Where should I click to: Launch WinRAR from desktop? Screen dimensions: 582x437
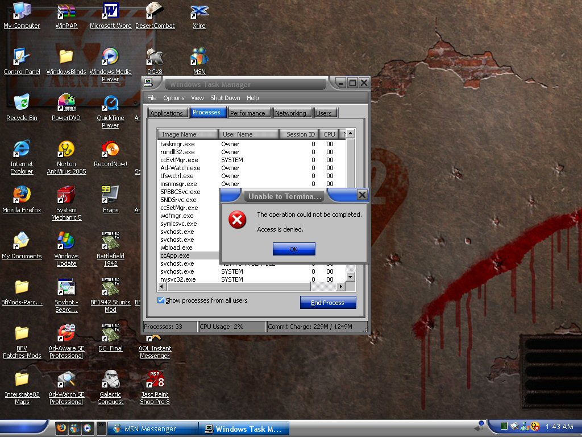[x=66, y=15]
